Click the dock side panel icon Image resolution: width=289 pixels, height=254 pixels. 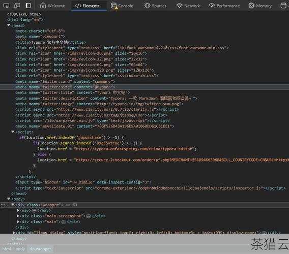(x=28, y=6)
